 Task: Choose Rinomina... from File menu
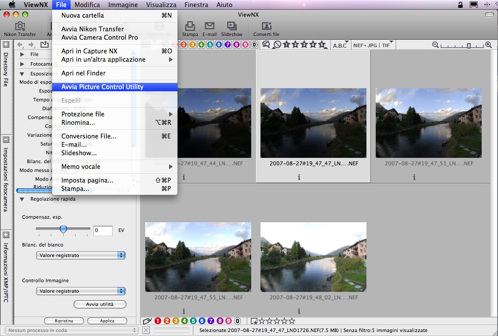(115, 123)
